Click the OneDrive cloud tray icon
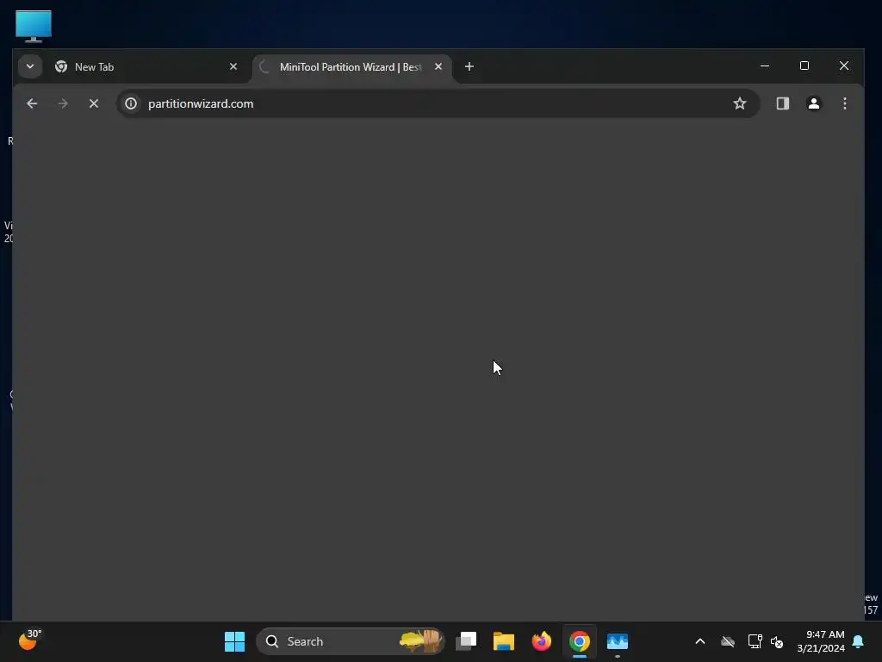Image resolution: width=882 pixels, height=662 pixels. pyautogui.click(x=728, y=641)
